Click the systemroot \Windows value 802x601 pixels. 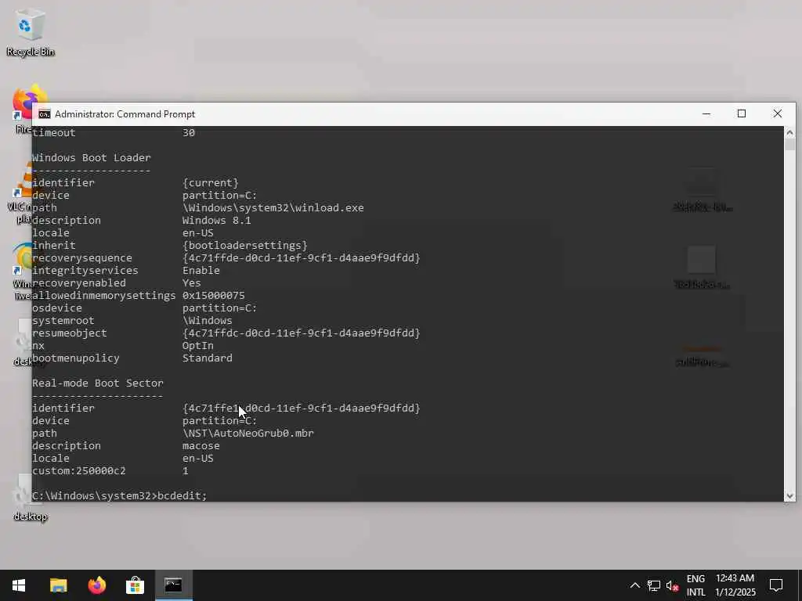[207, 320]
